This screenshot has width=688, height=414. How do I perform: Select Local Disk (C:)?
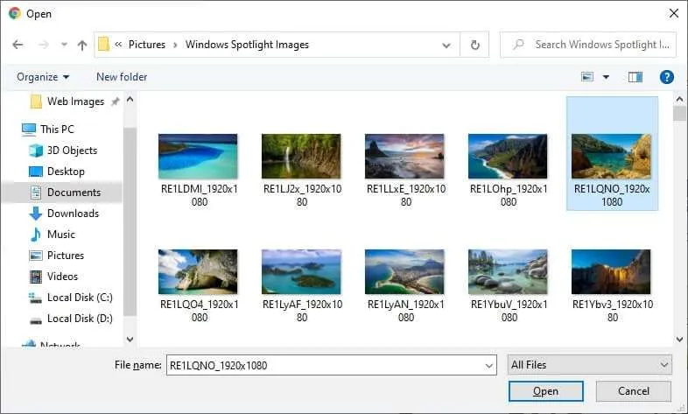pos(80,298)
